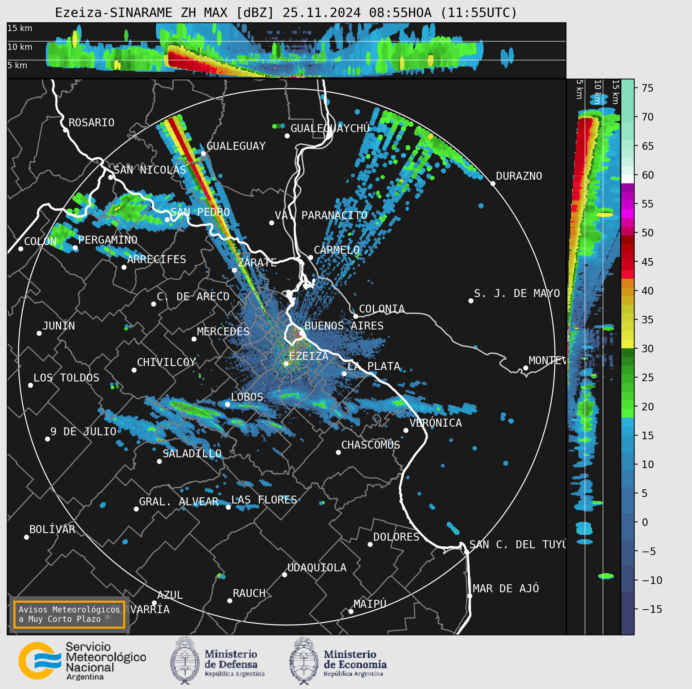Click the 45 dBZ red color on scale

627,262
